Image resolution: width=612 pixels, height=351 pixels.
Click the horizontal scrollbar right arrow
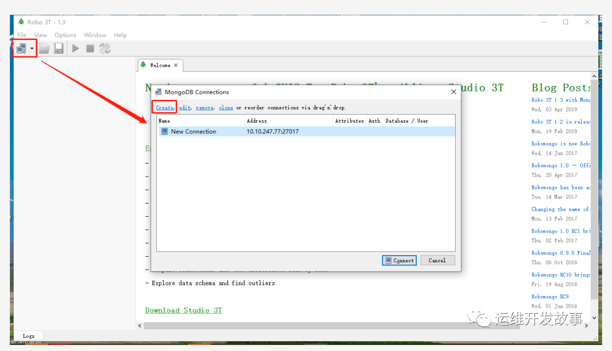pos(586,326)
